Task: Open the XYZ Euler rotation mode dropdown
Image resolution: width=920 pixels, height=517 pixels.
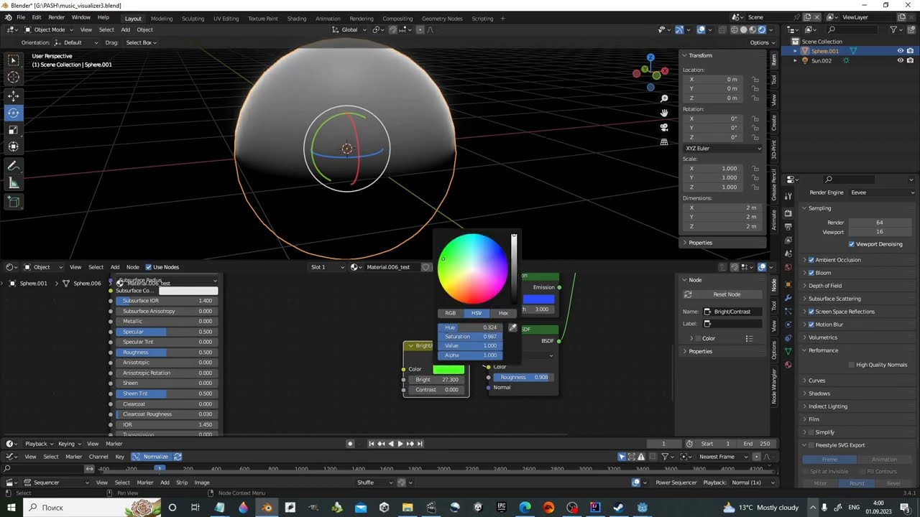Action: (x=722, y=148)
